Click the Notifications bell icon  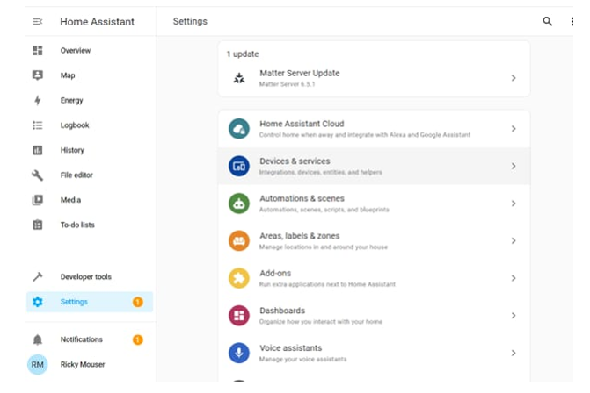pyautogui.click(x=37, y=339)
